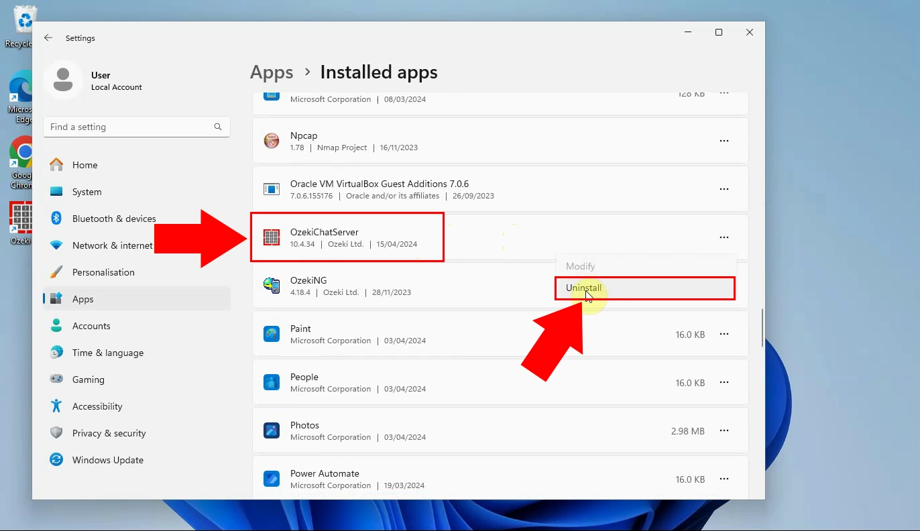The image size is (920, 531).
Task: Open more options for OzekiChatServer
Action: click(724, 237)
